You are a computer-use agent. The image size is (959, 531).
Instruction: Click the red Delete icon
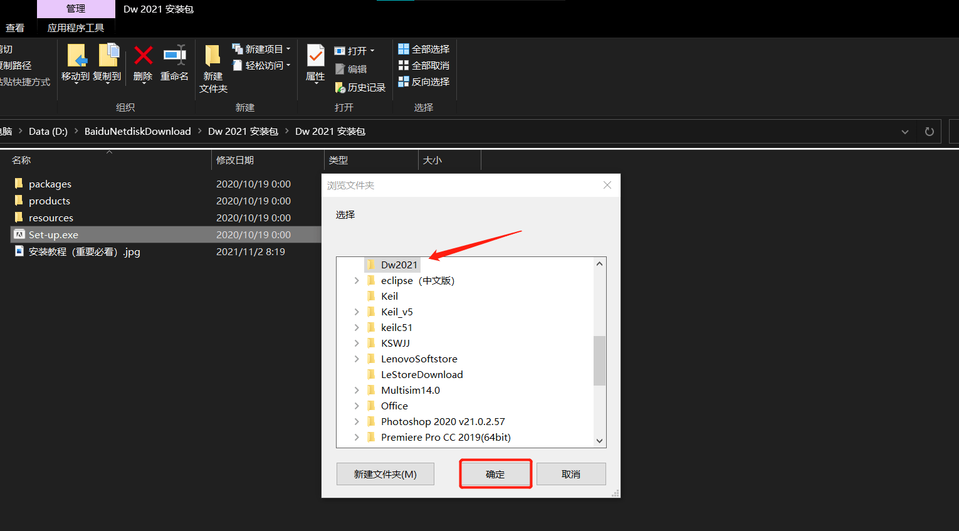144,55
